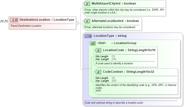Open the CodeContext : StringLength1to32 attribute
Image resolution: width=184 pixels, height=107 pixels.
128,72
